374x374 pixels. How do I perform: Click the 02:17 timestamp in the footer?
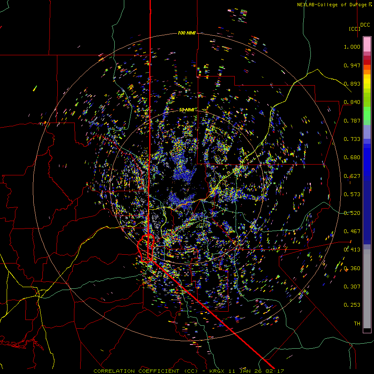point(276,371)
